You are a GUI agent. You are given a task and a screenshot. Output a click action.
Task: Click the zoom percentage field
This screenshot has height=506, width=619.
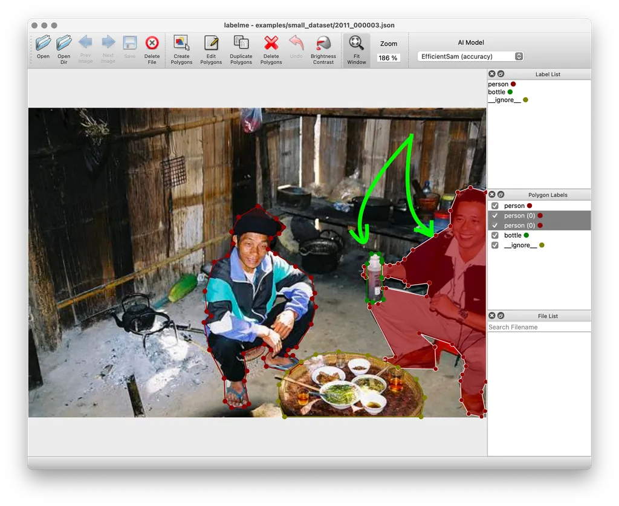388,58
